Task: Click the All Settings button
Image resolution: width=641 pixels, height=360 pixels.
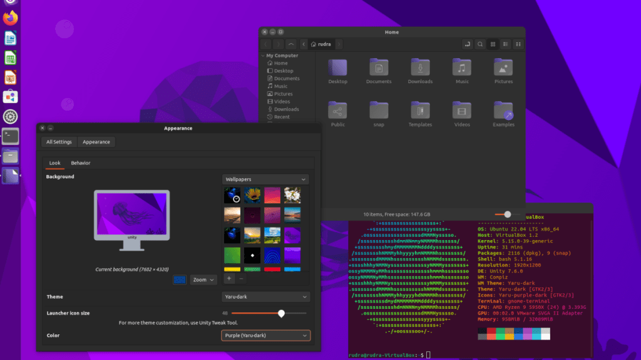Action: [x=58, y=142]
